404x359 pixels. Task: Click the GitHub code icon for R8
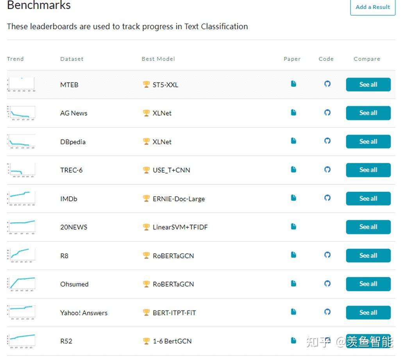327,255
